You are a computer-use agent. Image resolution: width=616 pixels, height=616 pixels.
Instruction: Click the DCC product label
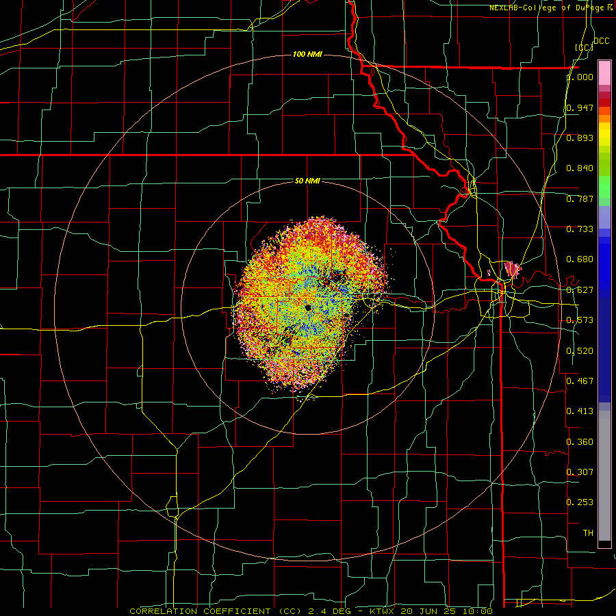(x=602, y=41)
